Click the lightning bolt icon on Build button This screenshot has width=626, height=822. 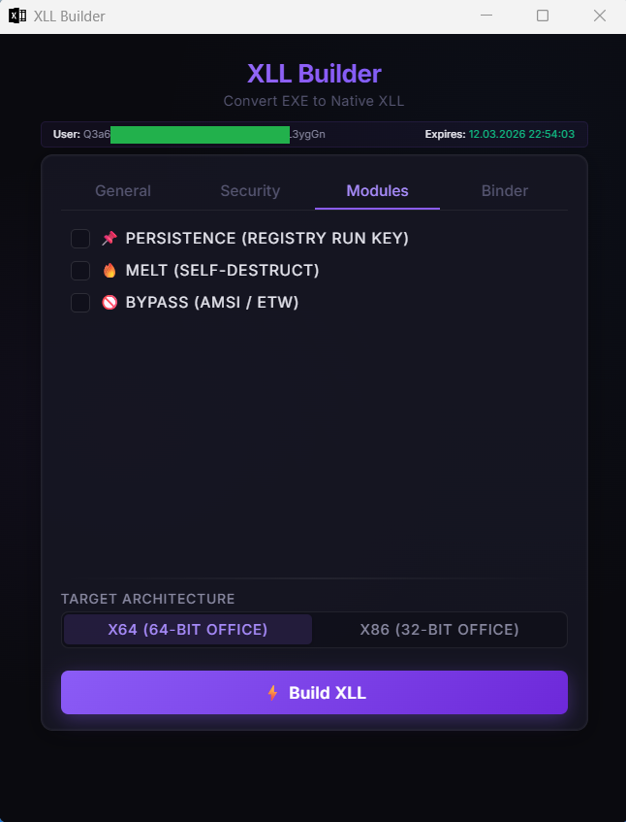tap(272, 693)
